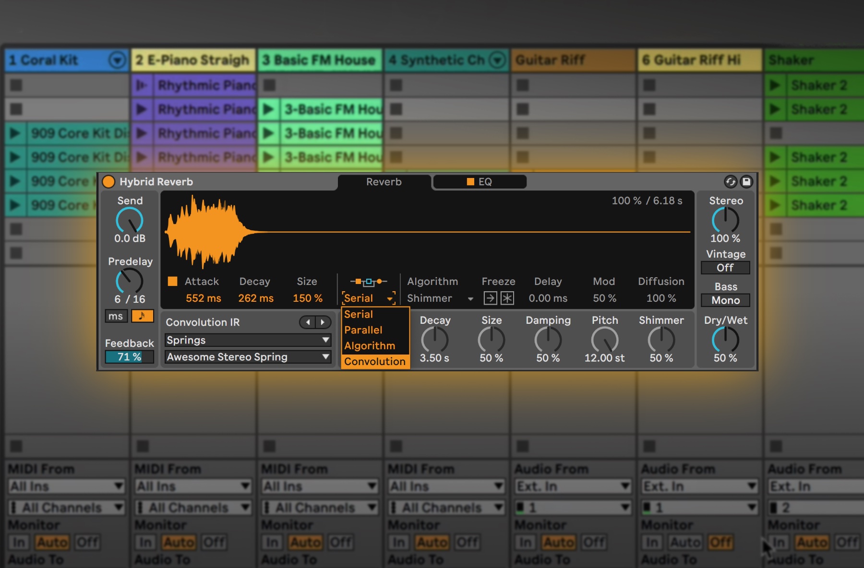The image size is (864, 568).
Task: Toggle the convolution IR envelope square
Action: click(x=172, y=281)
